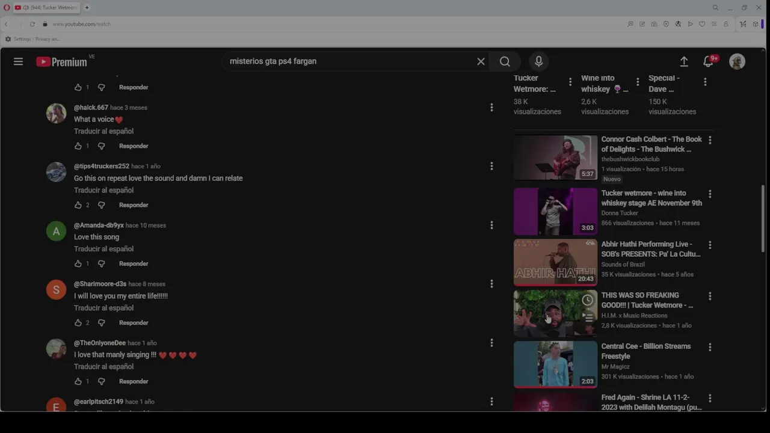Clear the search box with the X

pos(481,61)
